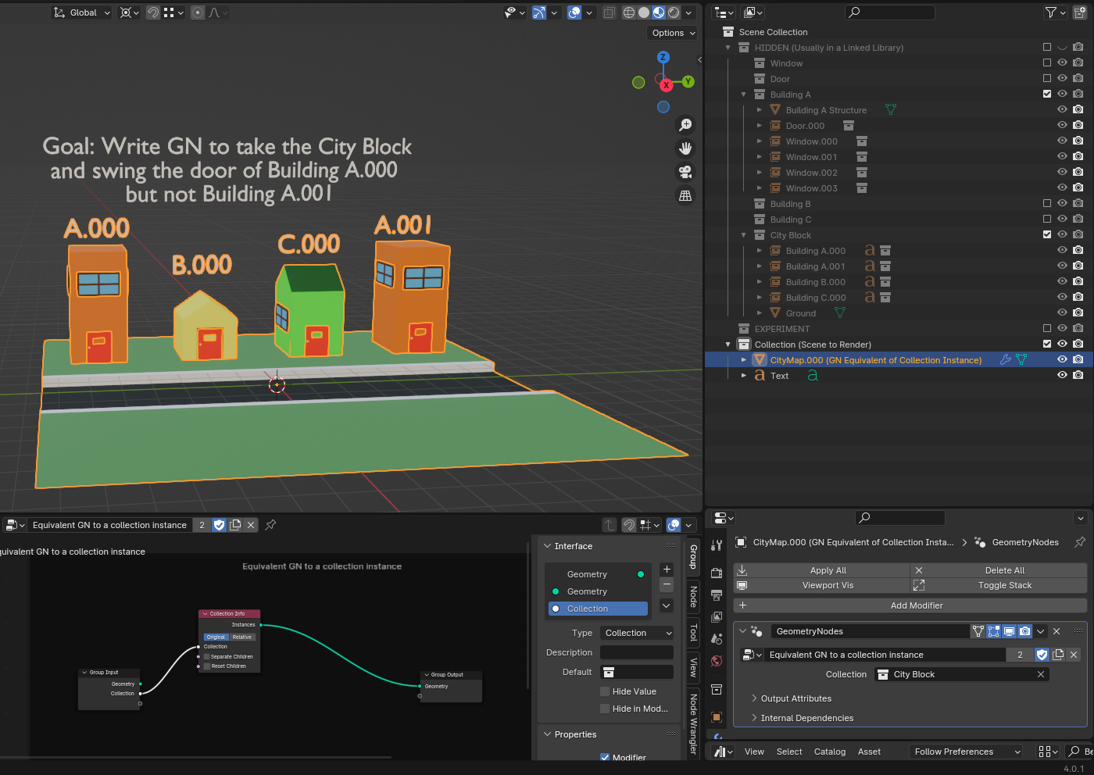Open the Select menu in asset browser
This screenshot has height=775, width=1094.
(789, 752)
